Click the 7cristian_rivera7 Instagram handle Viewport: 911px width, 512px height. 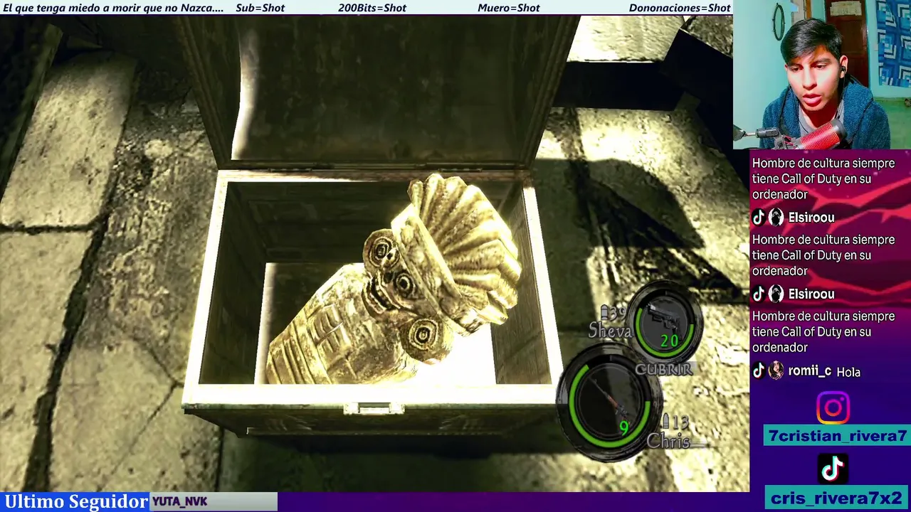click(836, 436)
